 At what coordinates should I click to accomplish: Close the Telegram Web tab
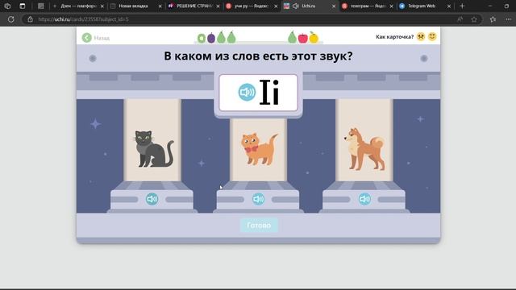coord(449,6)
